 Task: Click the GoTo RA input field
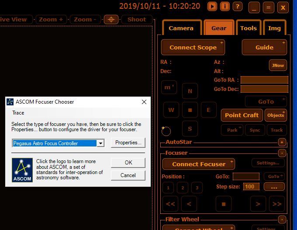point(264,80)
